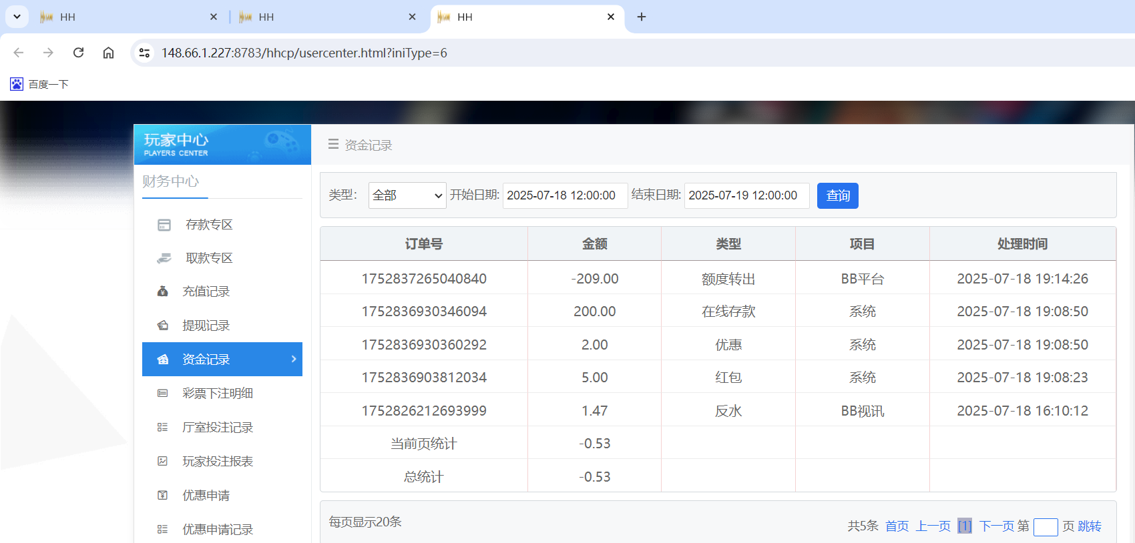This screenshot has height=543, width=1135.
Task: Expand the browser tab search chevron
Action: 17,17
